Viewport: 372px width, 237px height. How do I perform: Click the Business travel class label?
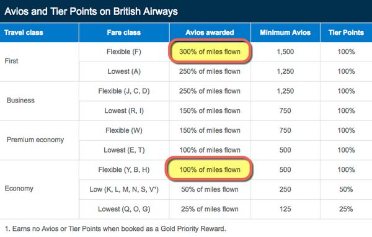[x=20, y=101]
